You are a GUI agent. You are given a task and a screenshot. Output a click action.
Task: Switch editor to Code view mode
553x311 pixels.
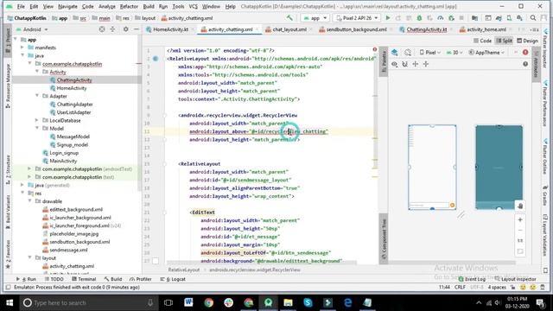[x=482, y=41]
